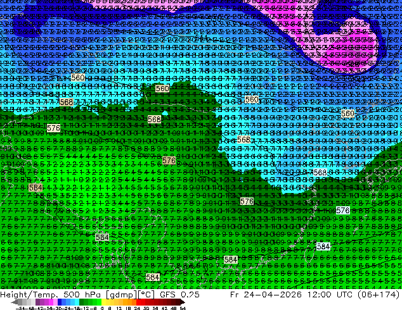
Task: Click the dark maroon right arrow end of color scale
Action: pyautogui.click(x=183, y=302)
